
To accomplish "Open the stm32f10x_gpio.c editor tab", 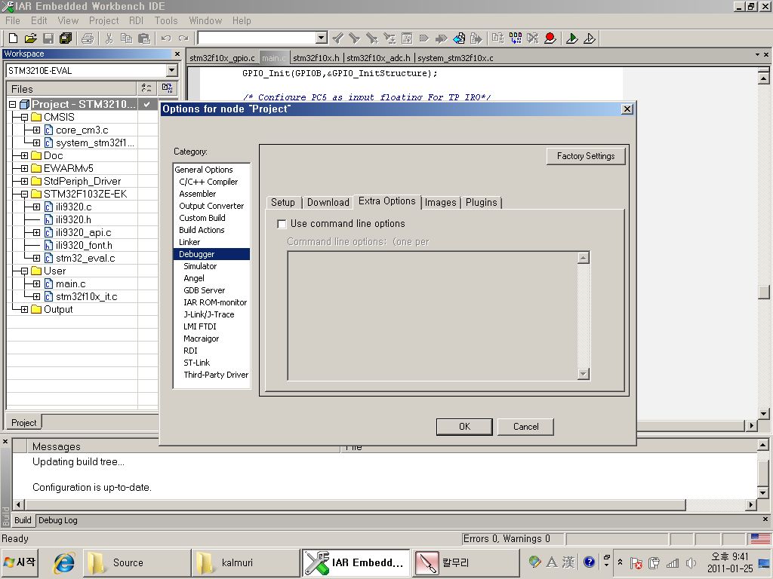I will (x=222, y=58).
